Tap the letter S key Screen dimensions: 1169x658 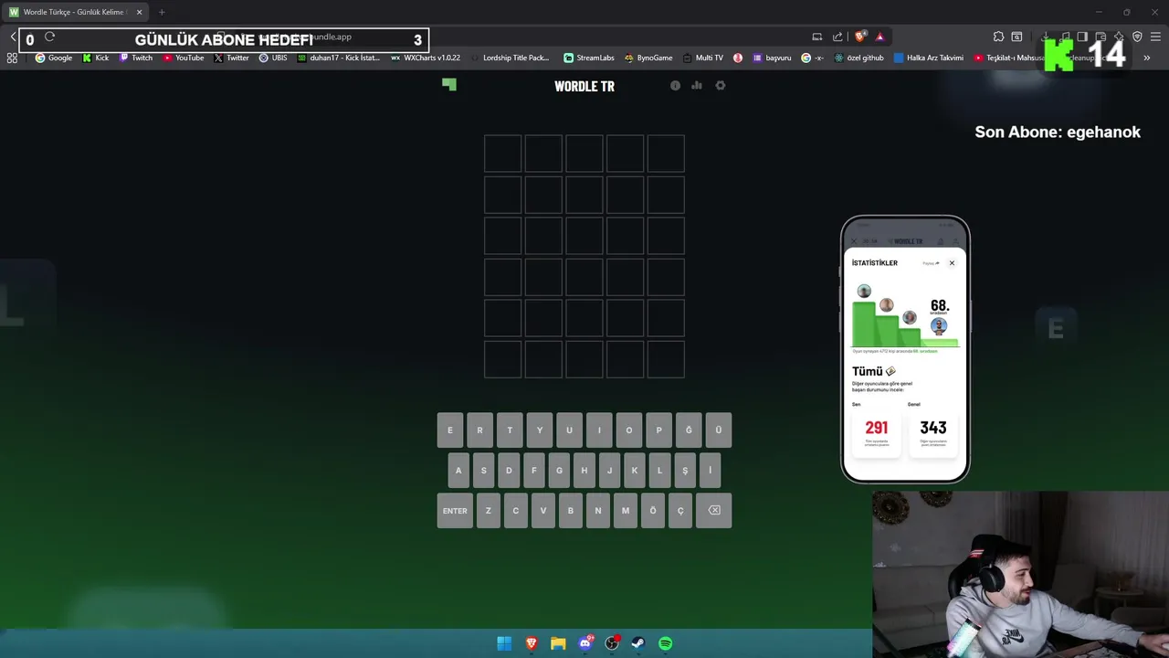pyautogui.click(x=484, y=471)
